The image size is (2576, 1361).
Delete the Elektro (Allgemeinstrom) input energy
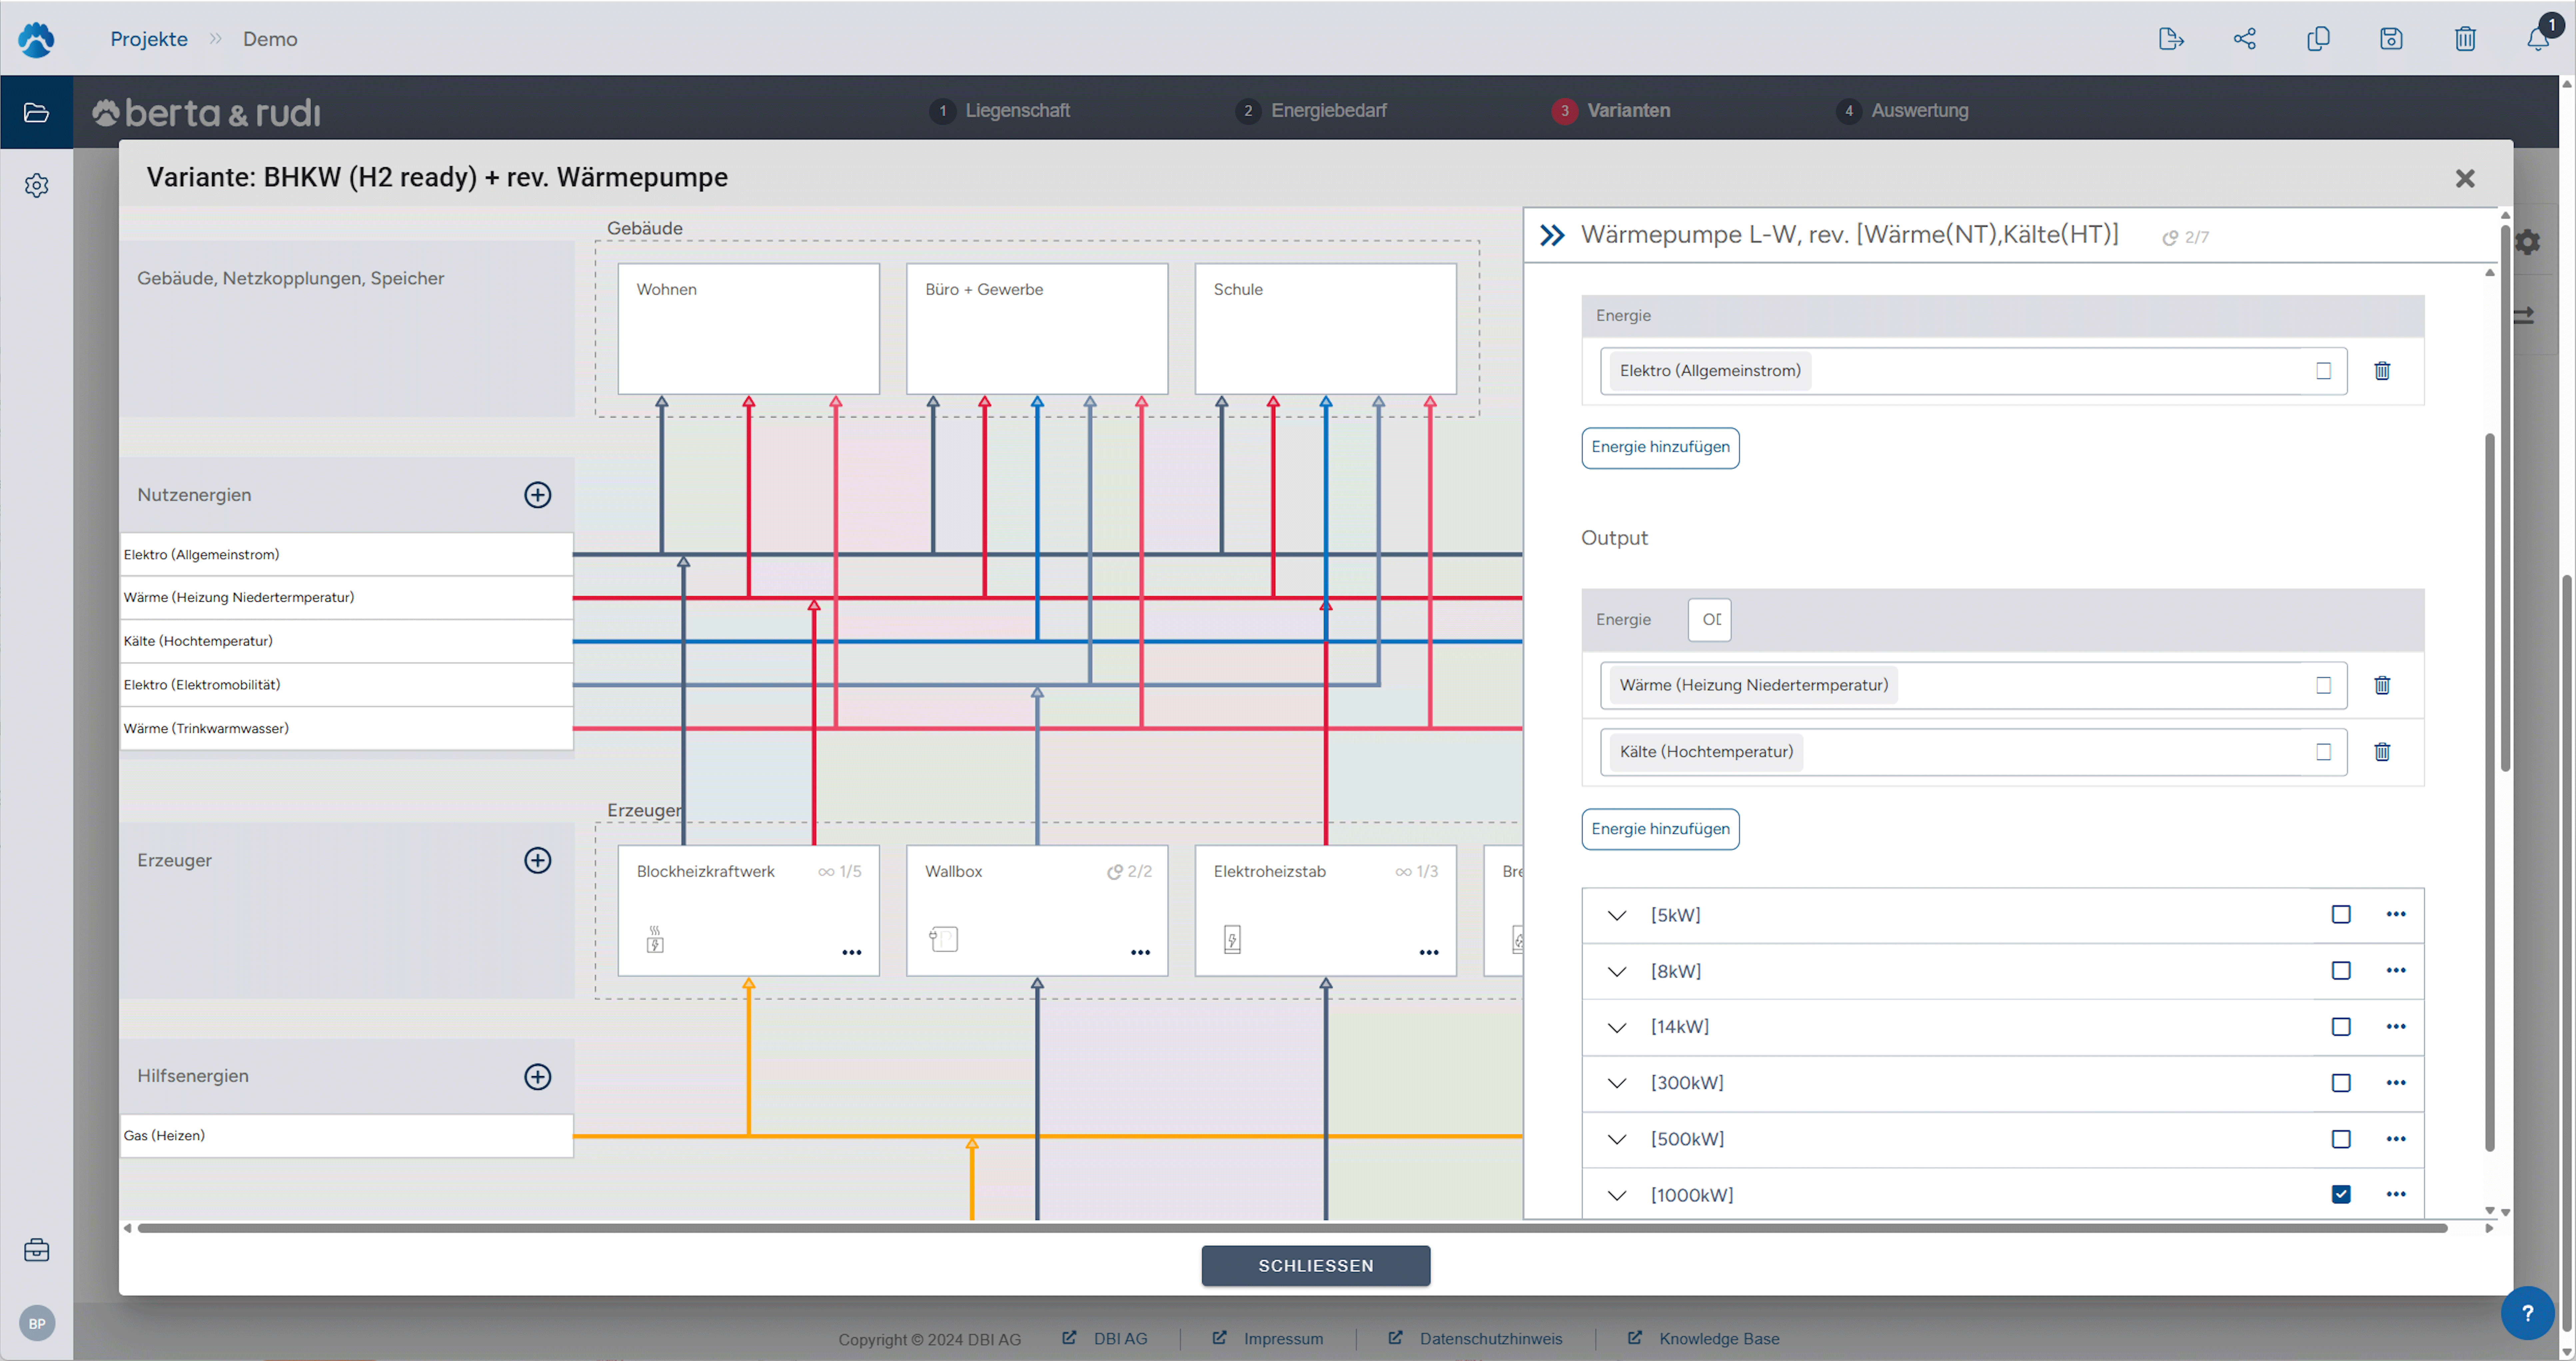pos(2382,371)
